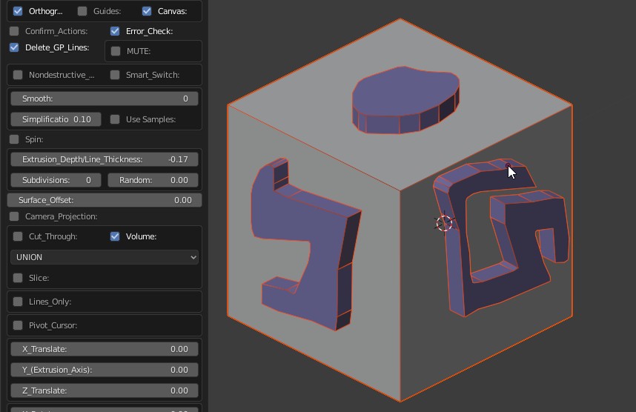Enable the Cut_Through checkbox

coord(18,236)
